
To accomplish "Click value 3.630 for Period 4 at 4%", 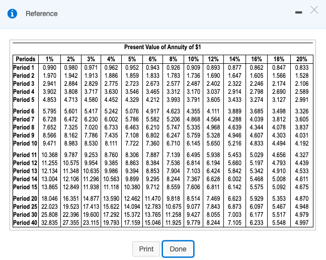I will tap(111, 92).
